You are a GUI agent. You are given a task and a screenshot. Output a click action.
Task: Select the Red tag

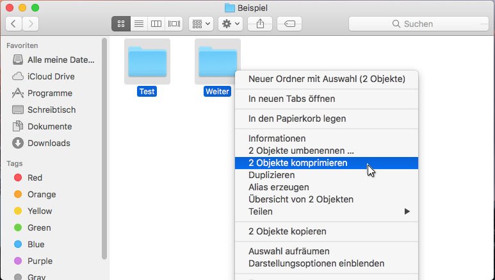coord(28,177)
